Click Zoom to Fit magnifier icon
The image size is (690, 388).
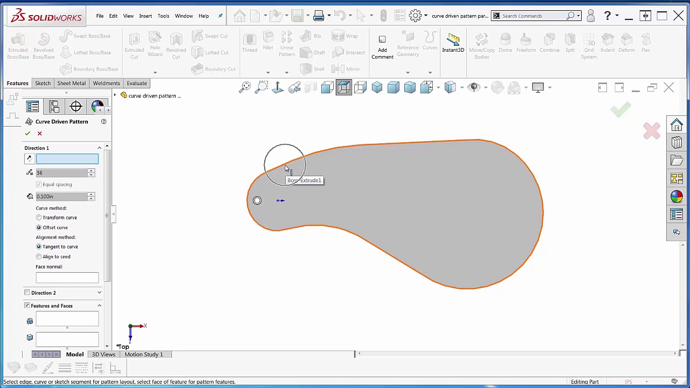(x=246, y=87)
